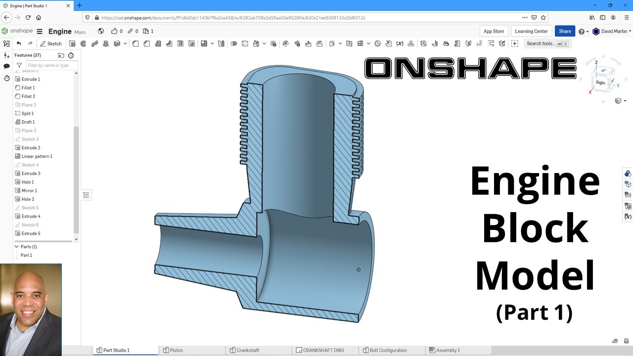The height and width of the screenshot is (356, 633).
Task: Open the insert icon in left sidebar
Action: click(6, 55)
